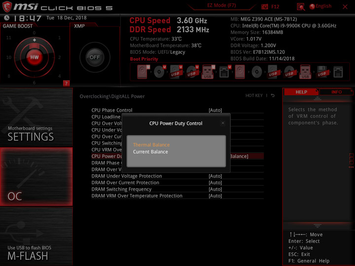Click the help panel top scroll handle
The height and width of the screenshot is (266, 355).
[317, 99]
